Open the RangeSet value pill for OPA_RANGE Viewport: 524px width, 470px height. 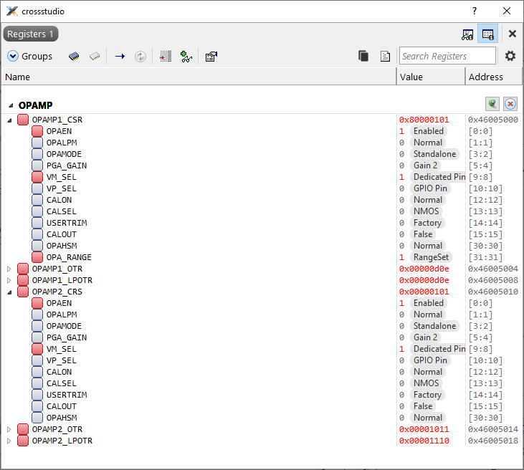coord(431,257)
